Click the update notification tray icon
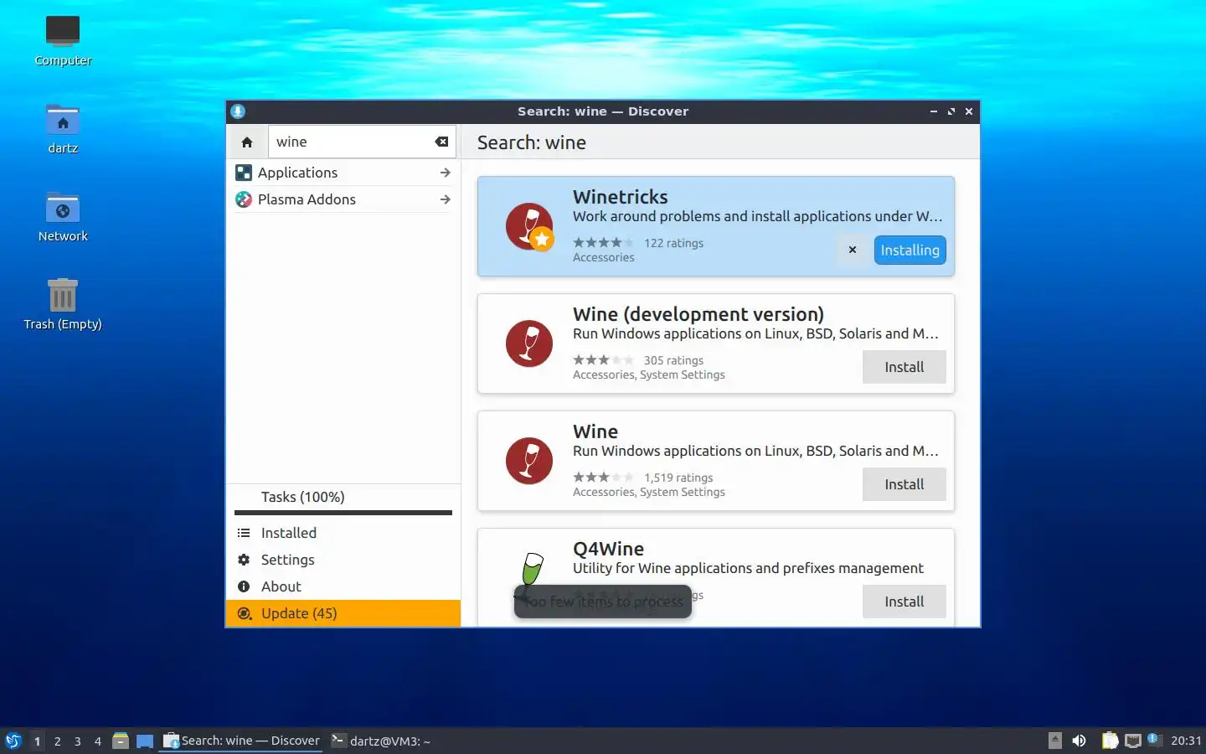This screenshot has height=754, width=1206. point(1153,739)
